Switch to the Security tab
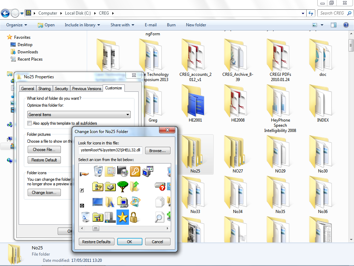 pyautogui.click(x=62, y=89)
